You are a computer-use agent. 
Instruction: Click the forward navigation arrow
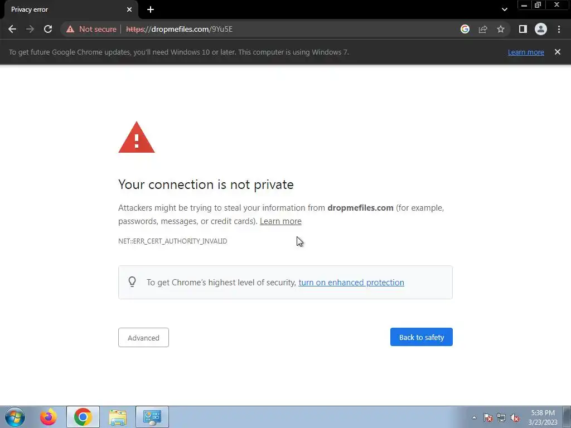[x=30, y=29]
